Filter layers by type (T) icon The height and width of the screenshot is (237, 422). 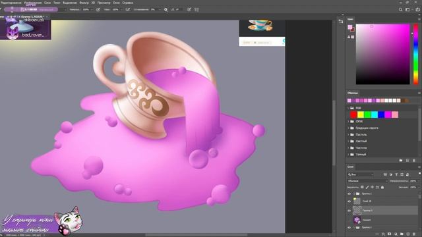pos(396,174)
